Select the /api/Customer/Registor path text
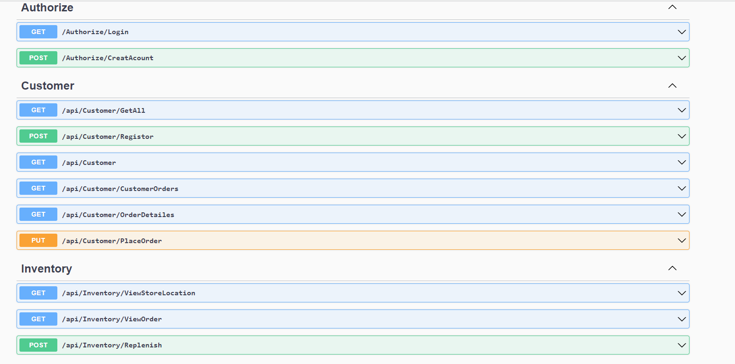Viewport: 735px width, 364px height. pos(108,136)
